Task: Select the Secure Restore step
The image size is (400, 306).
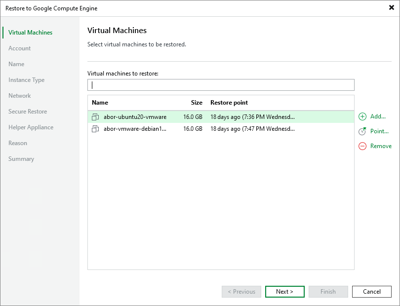Action: tap(28, 112)
